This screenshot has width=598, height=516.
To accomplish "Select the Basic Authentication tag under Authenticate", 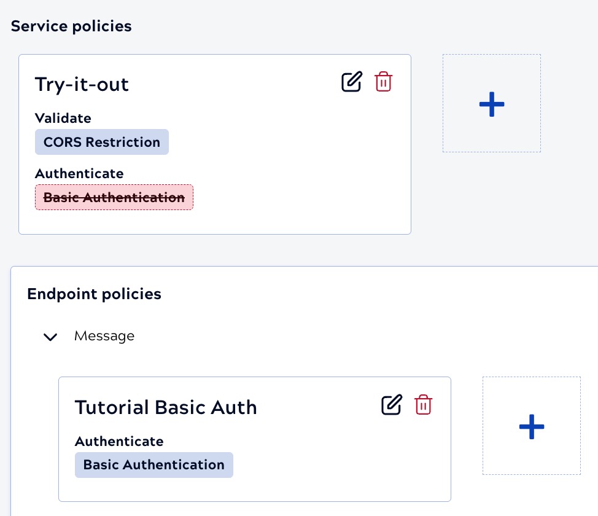I will [153, 465].
